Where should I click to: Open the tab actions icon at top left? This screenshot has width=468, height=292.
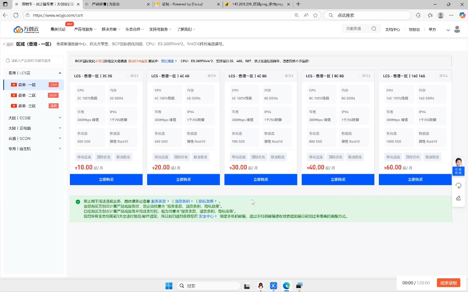[5, 4]
